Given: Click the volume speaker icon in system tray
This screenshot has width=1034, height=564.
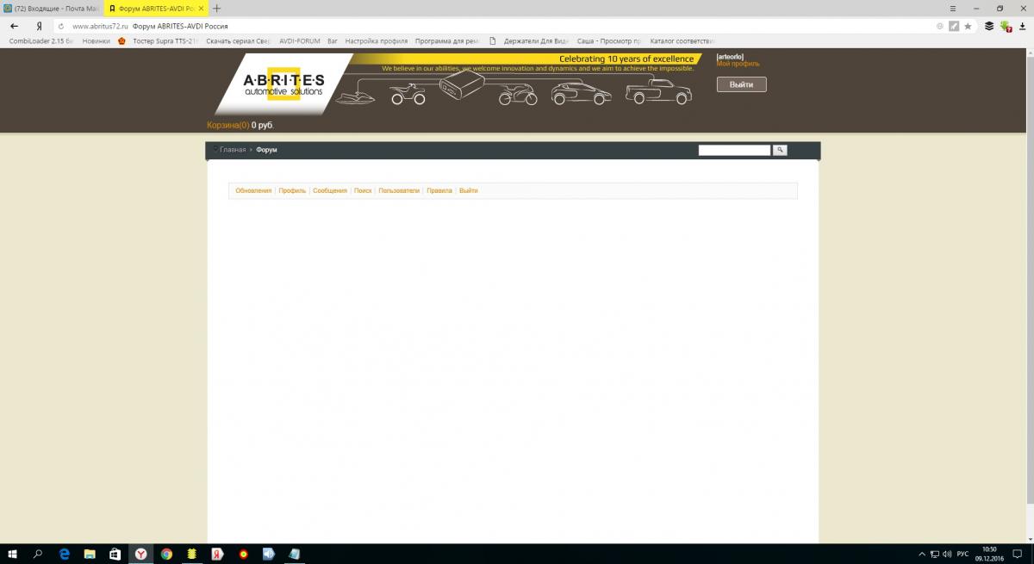Looking at the screenshot, I should tap(947, 554).
